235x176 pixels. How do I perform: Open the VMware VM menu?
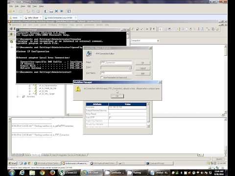point(29,6)
